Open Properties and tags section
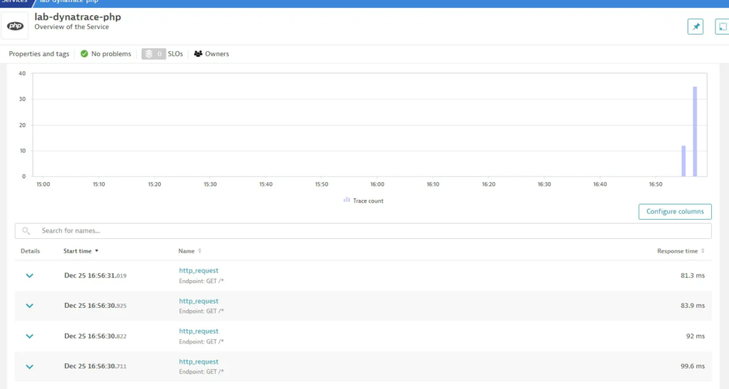Image resolution: width=729 pixels, height=389 pixels. click(39, 54)
